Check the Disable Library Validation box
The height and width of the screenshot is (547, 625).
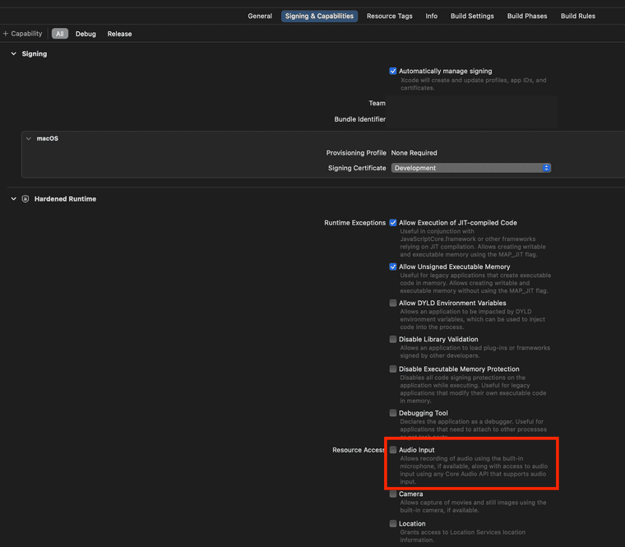[393, 339]
